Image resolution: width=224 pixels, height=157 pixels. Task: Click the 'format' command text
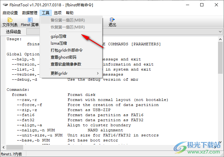pos(19,95)
